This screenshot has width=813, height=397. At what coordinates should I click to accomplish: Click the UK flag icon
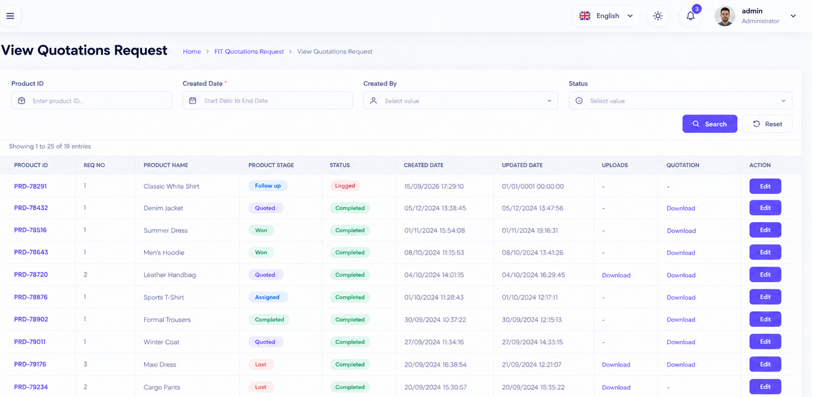tap(585, 16)
